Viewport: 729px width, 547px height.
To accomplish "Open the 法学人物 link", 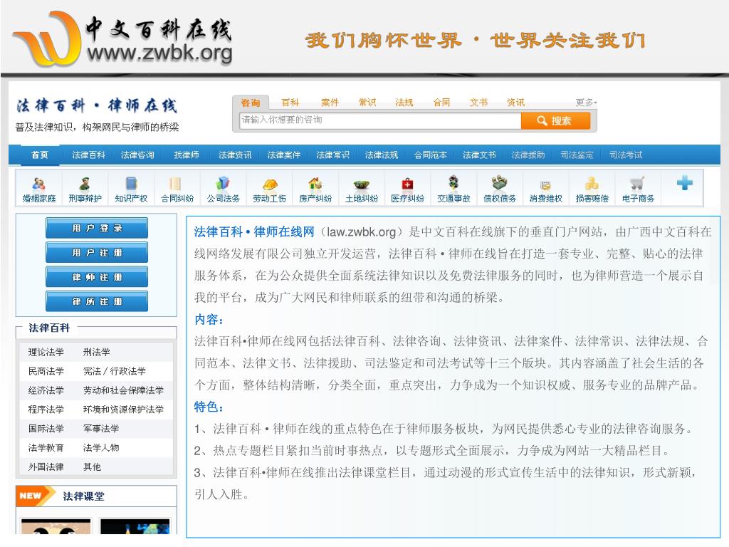I will [x=101, y=447].
